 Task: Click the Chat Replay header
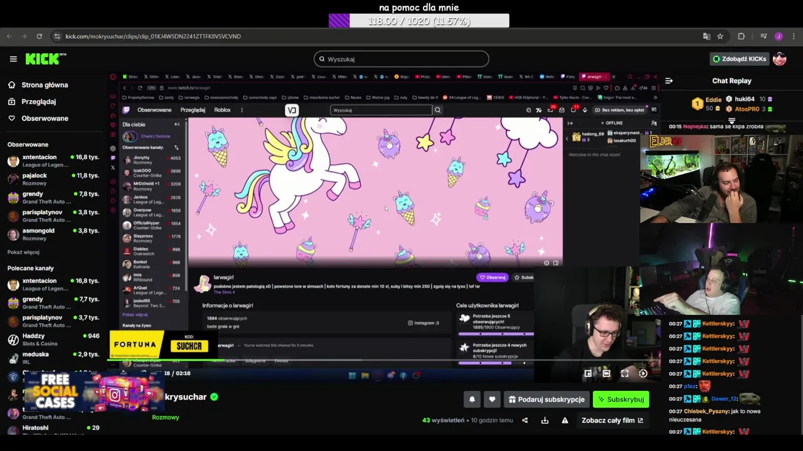click(x=731, y=81)
